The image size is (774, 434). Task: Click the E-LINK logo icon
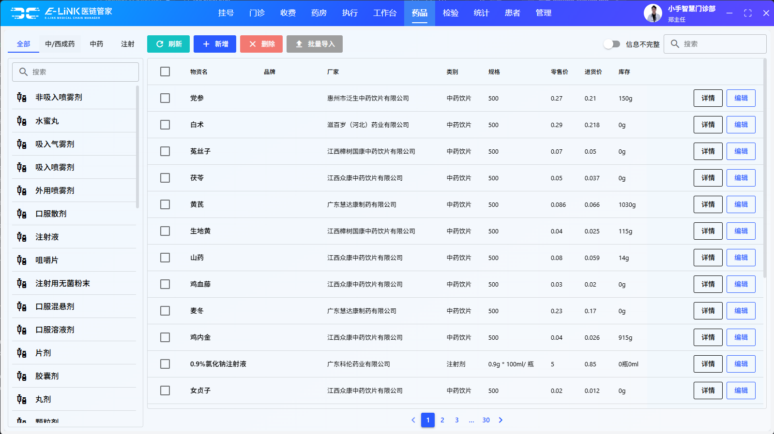(x=25, y=13)
